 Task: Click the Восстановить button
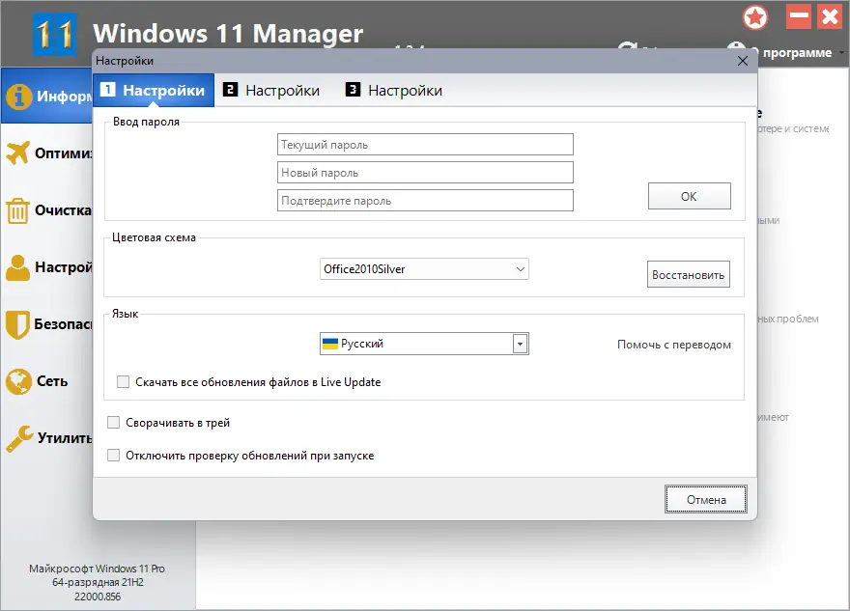(688, 275)
